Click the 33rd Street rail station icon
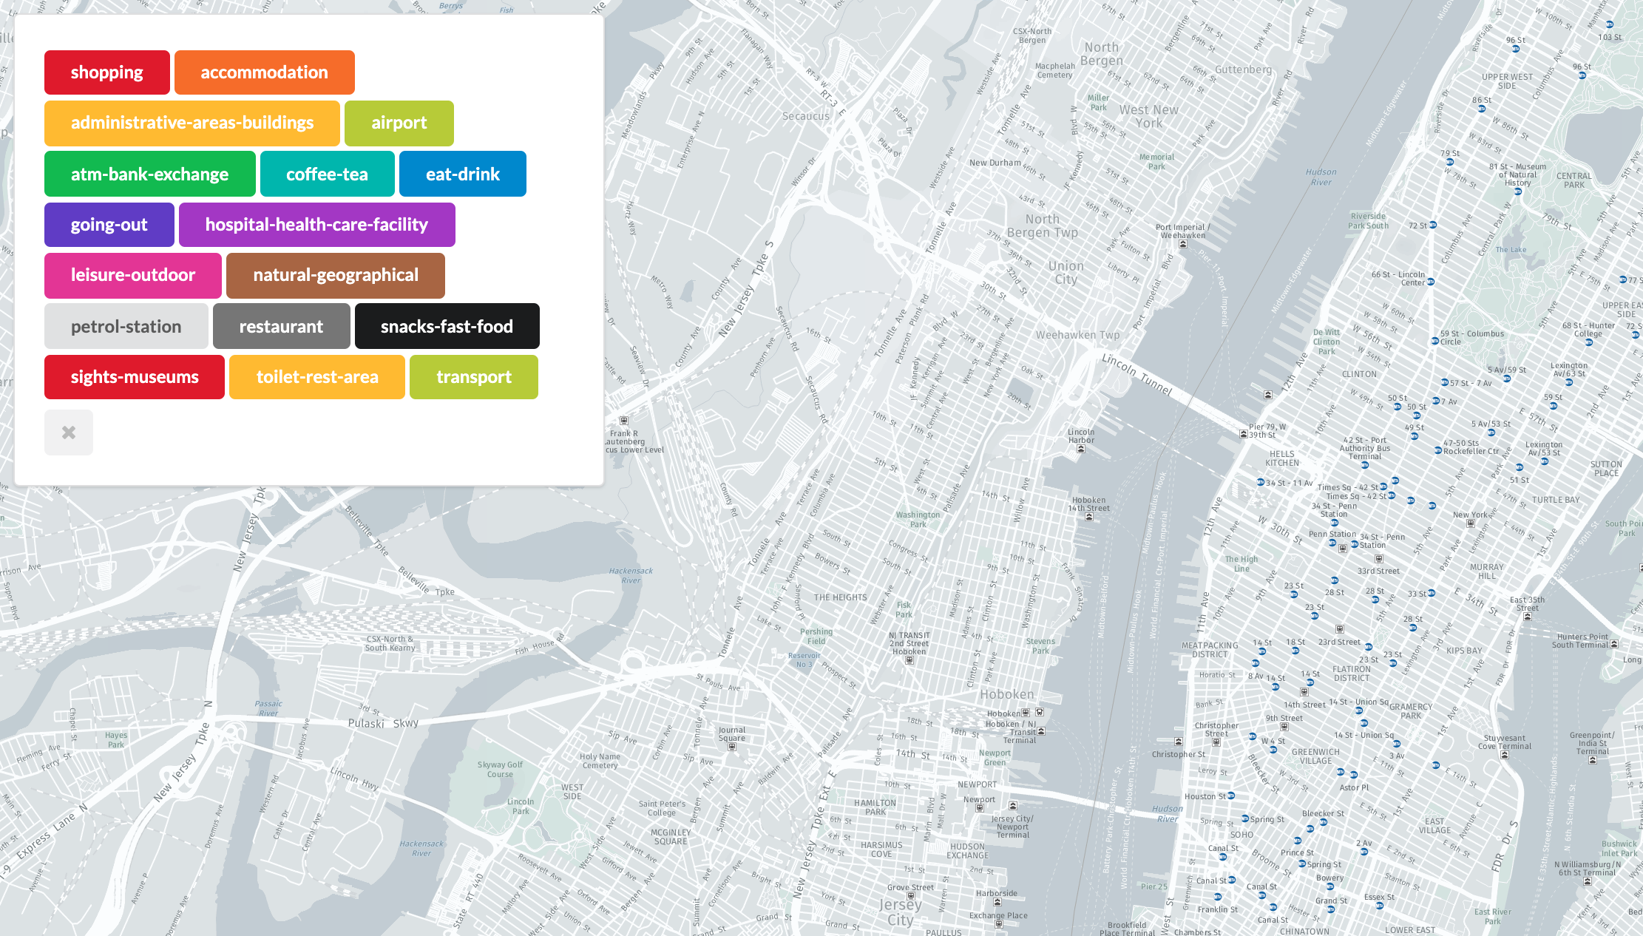Screen dimensions: 1643x936 1378,559
